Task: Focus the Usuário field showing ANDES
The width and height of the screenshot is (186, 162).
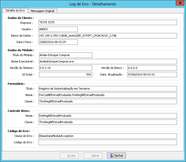Action: [58, 29]
